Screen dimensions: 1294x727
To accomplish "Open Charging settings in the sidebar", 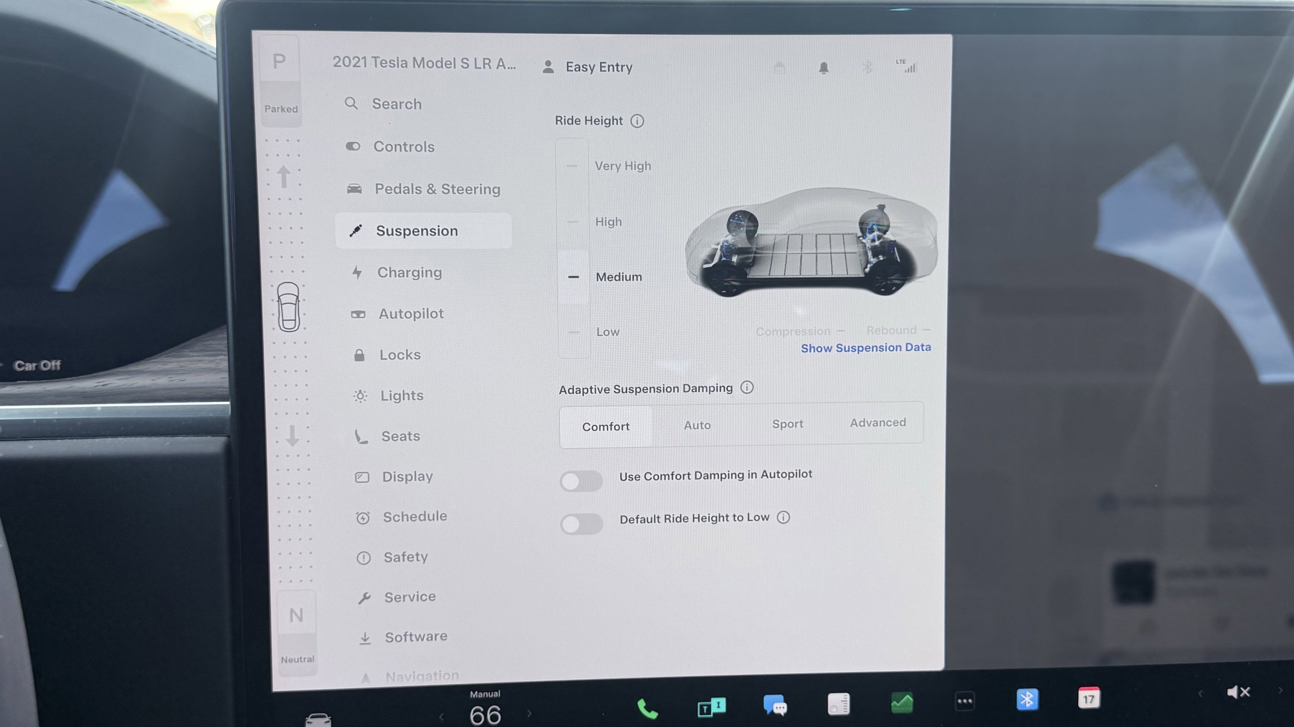I will click(x=409, y=271).
